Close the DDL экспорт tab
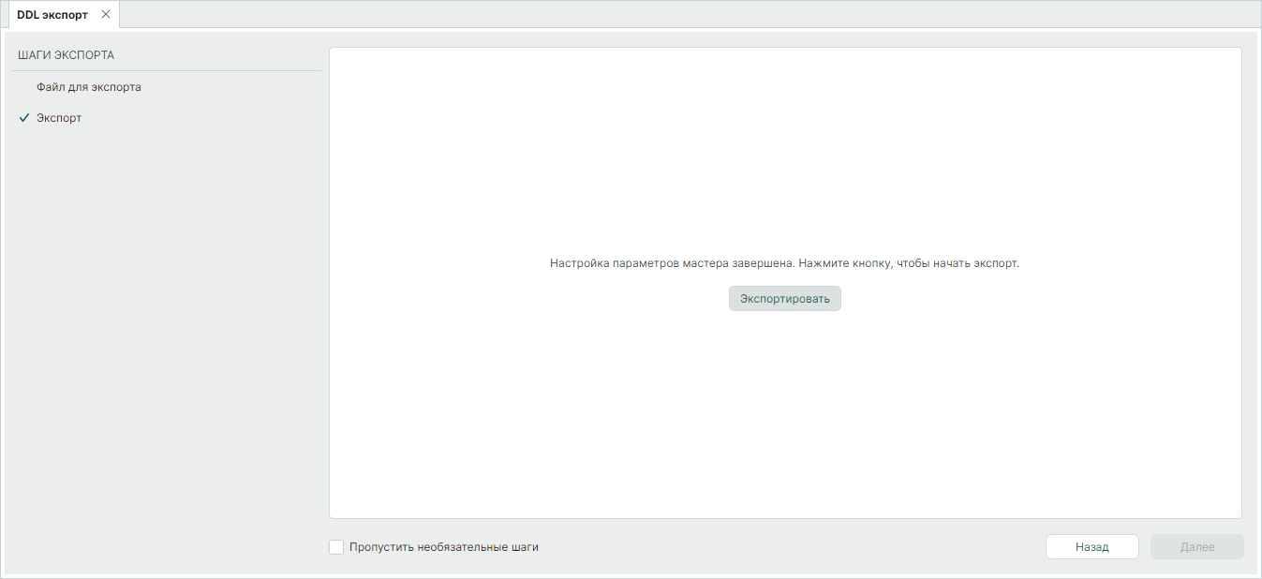The image size is (1262, 579). [x=106, y=15]
